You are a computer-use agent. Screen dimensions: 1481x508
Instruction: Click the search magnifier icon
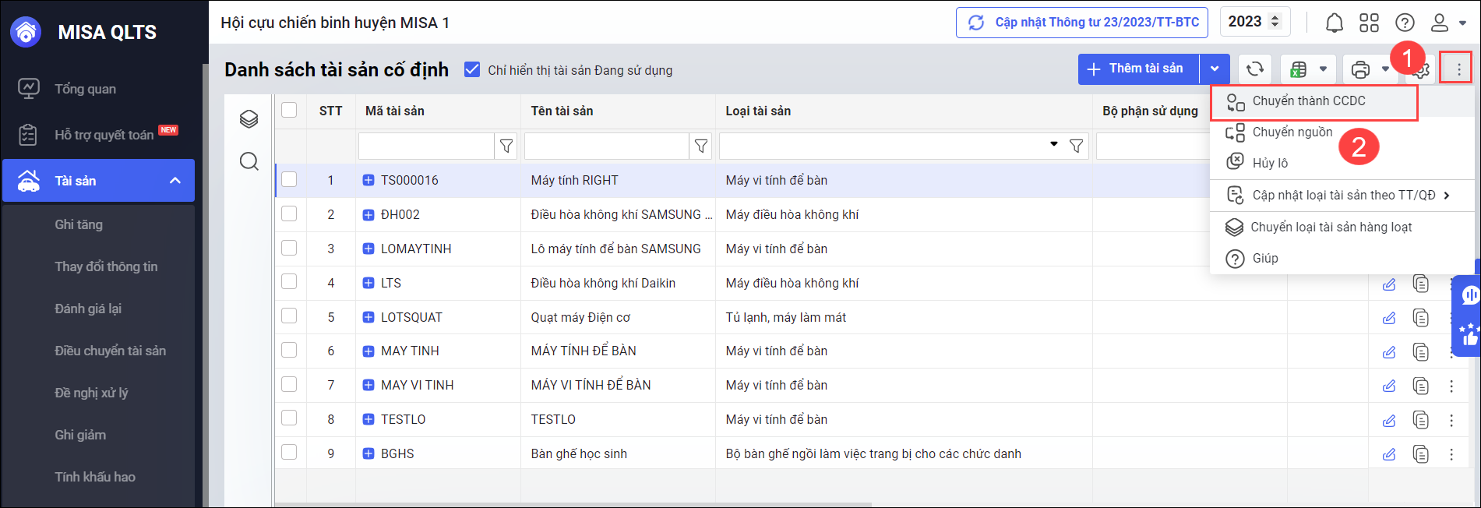[x=249, y=161]
